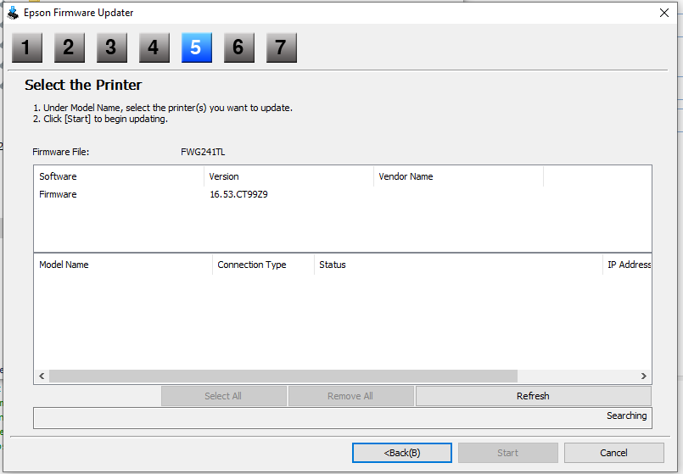Screen dimensions: 683x474
Task: Click the Version column header
Action: pyautogui.click(x=288, y=176)
